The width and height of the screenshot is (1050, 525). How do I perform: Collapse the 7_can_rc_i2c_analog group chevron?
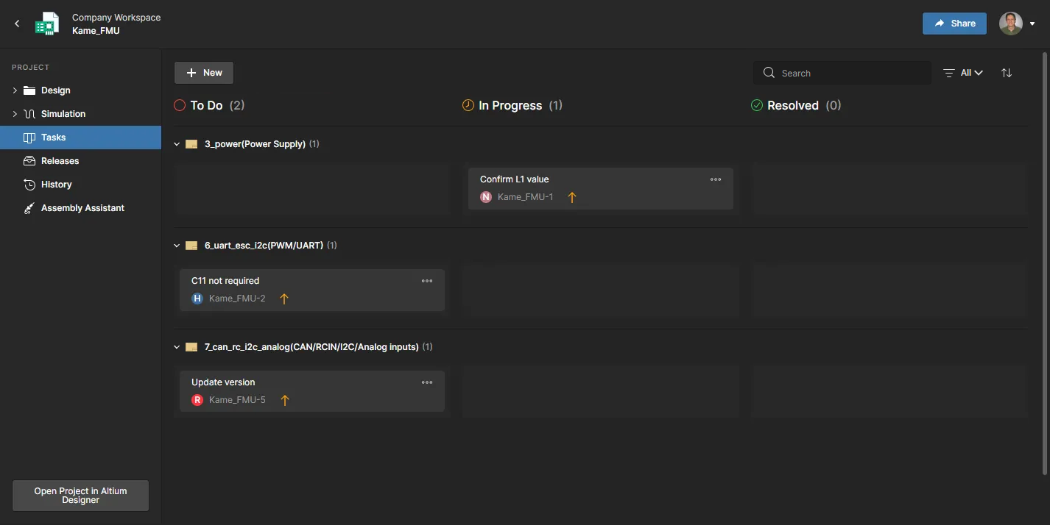click(x=177, y=347)
